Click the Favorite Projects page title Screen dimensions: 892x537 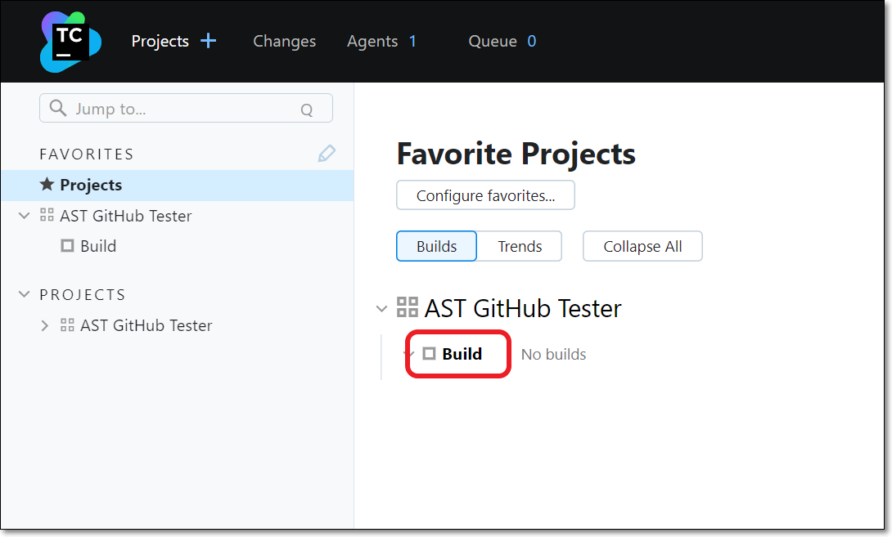pyautogui.click(x=516, y=154)
